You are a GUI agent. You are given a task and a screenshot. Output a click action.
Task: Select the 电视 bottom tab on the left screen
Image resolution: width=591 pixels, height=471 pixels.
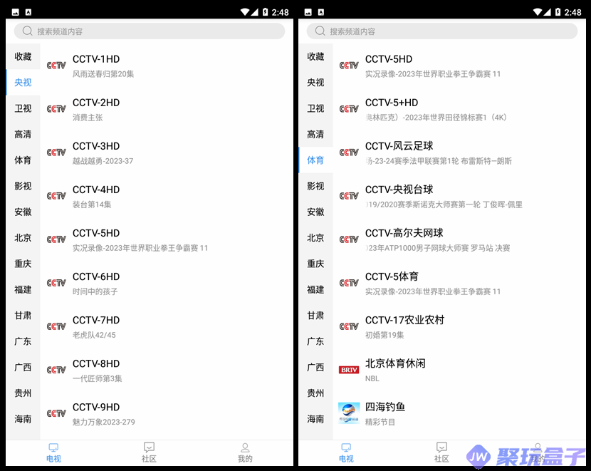click(53, 452)
